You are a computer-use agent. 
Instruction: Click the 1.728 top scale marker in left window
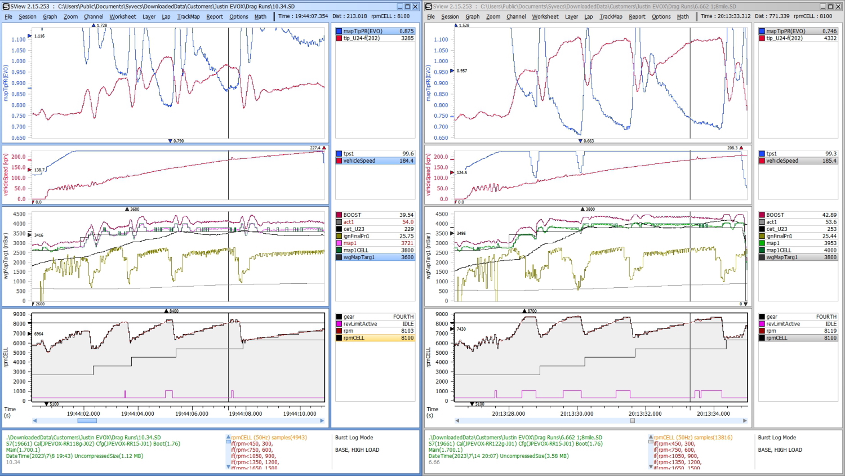[94, 25]
